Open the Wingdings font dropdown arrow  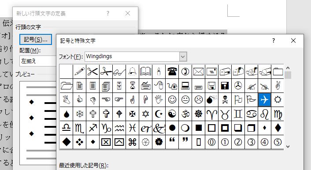(x=183, y=57)
